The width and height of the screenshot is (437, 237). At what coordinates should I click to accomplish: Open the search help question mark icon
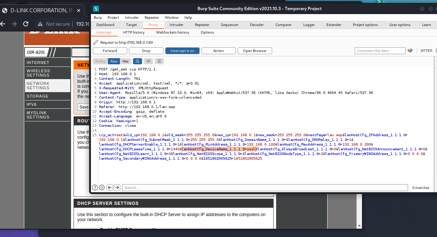tap(95, 188)
